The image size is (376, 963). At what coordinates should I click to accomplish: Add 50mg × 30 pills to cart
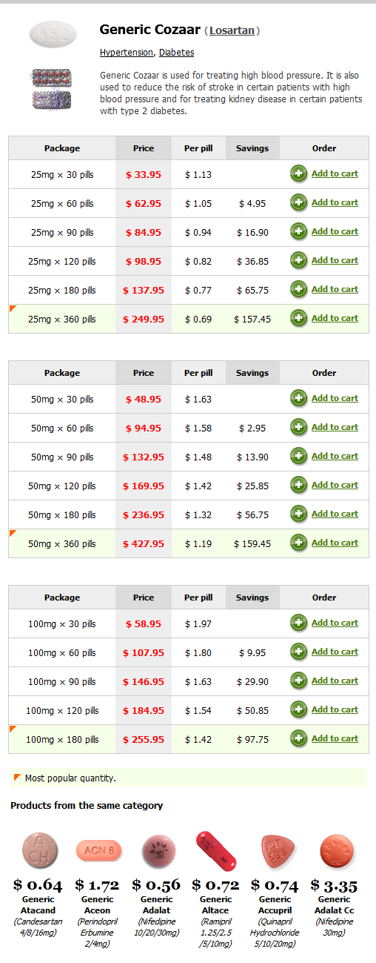(x=335, y=398)
